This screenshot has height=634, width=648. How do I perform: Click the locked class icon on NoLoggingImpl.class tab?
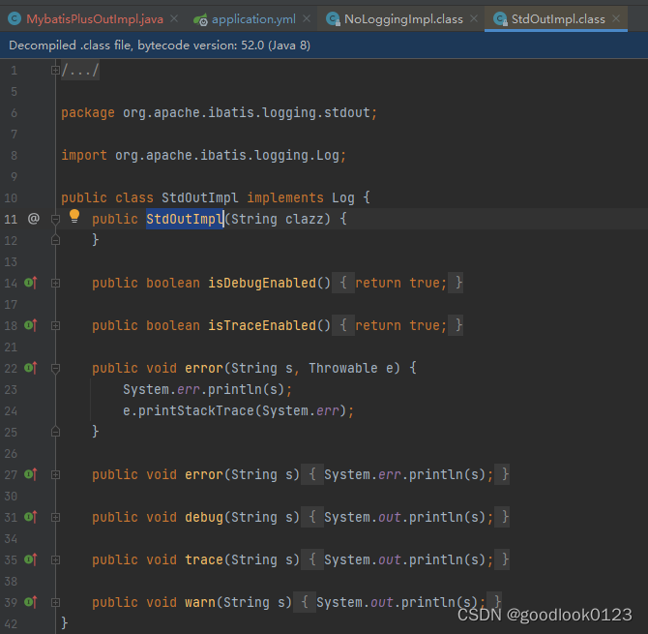pyautogui.click(x=333, y=19)
